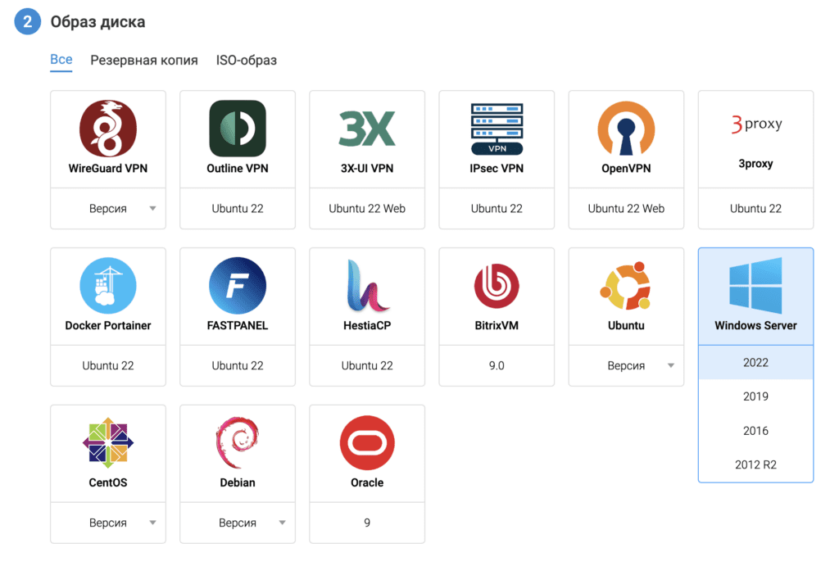Click the Outline VPN label
Image resolution: width=839 pixels, height=566 pixels.
click(x=238, y=169)
